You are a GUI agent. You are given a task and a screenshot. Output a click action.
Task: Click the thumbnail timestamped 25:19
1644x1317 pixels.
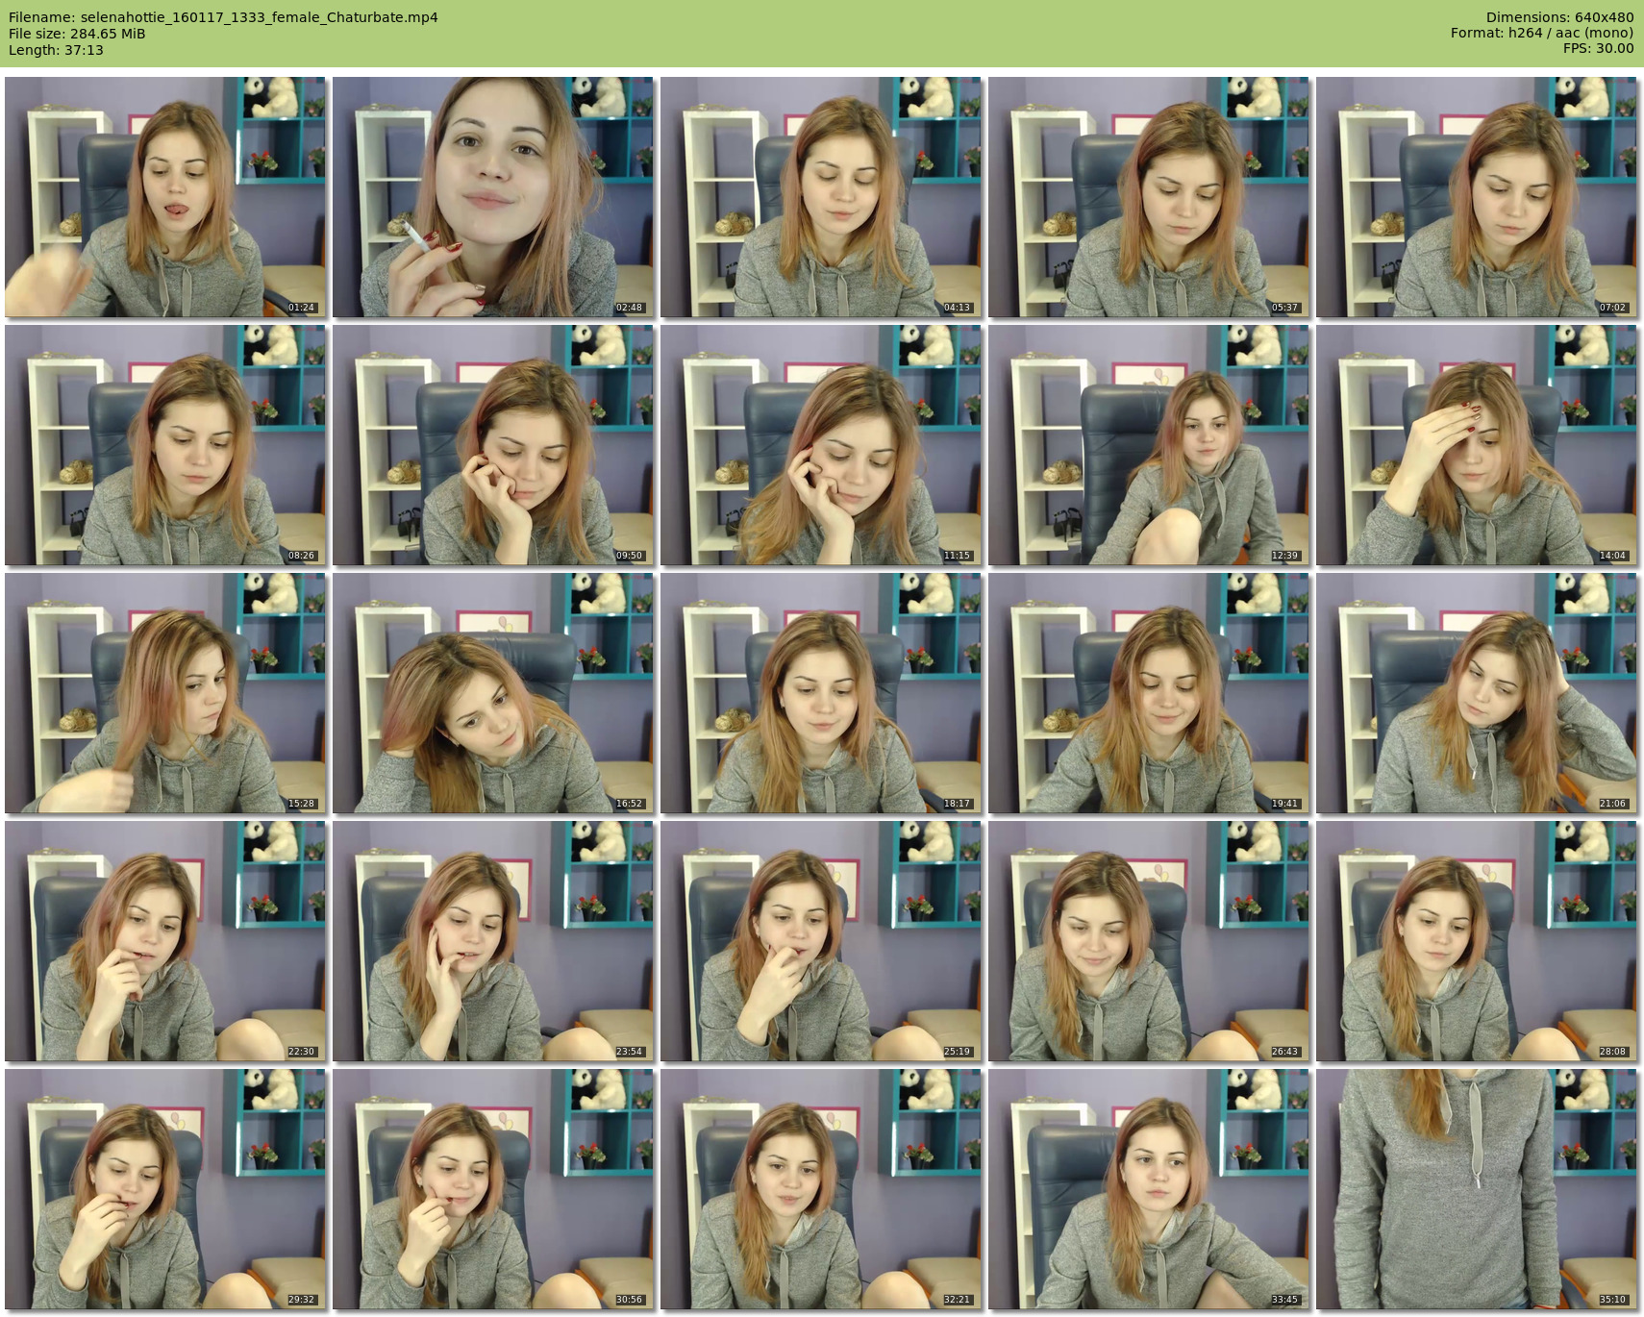coord(820,941)
